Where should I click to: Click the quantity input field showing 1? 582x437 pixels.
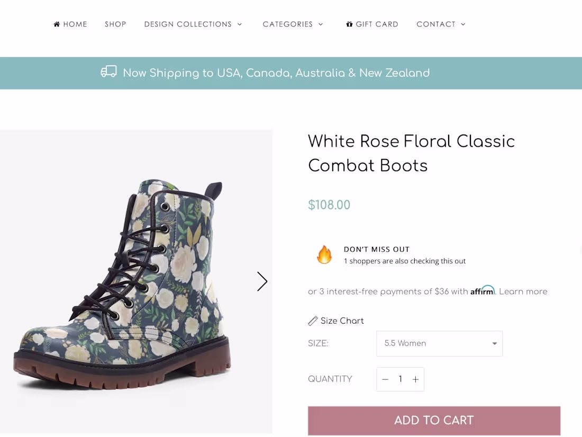(401, 379)
